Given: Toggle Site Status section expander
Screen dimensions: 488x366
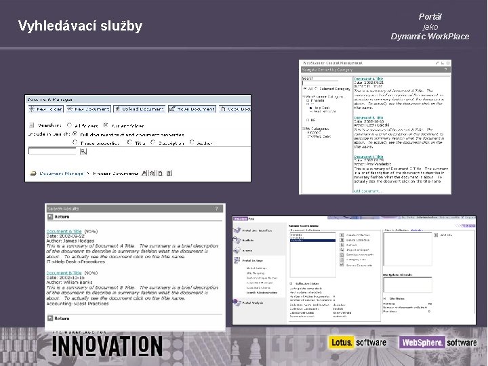Looking at the screenshot, I should (x=385, y=298).
